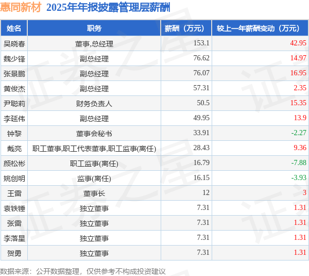Viewport: 309px width, 276px height.
Task: Select the name 王雷
Action: [14, 193]
